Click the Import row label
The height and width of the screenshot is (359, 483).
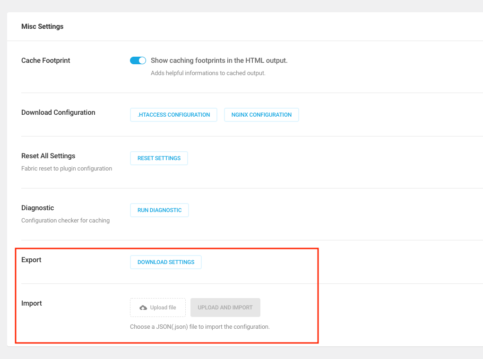(32, 303)
